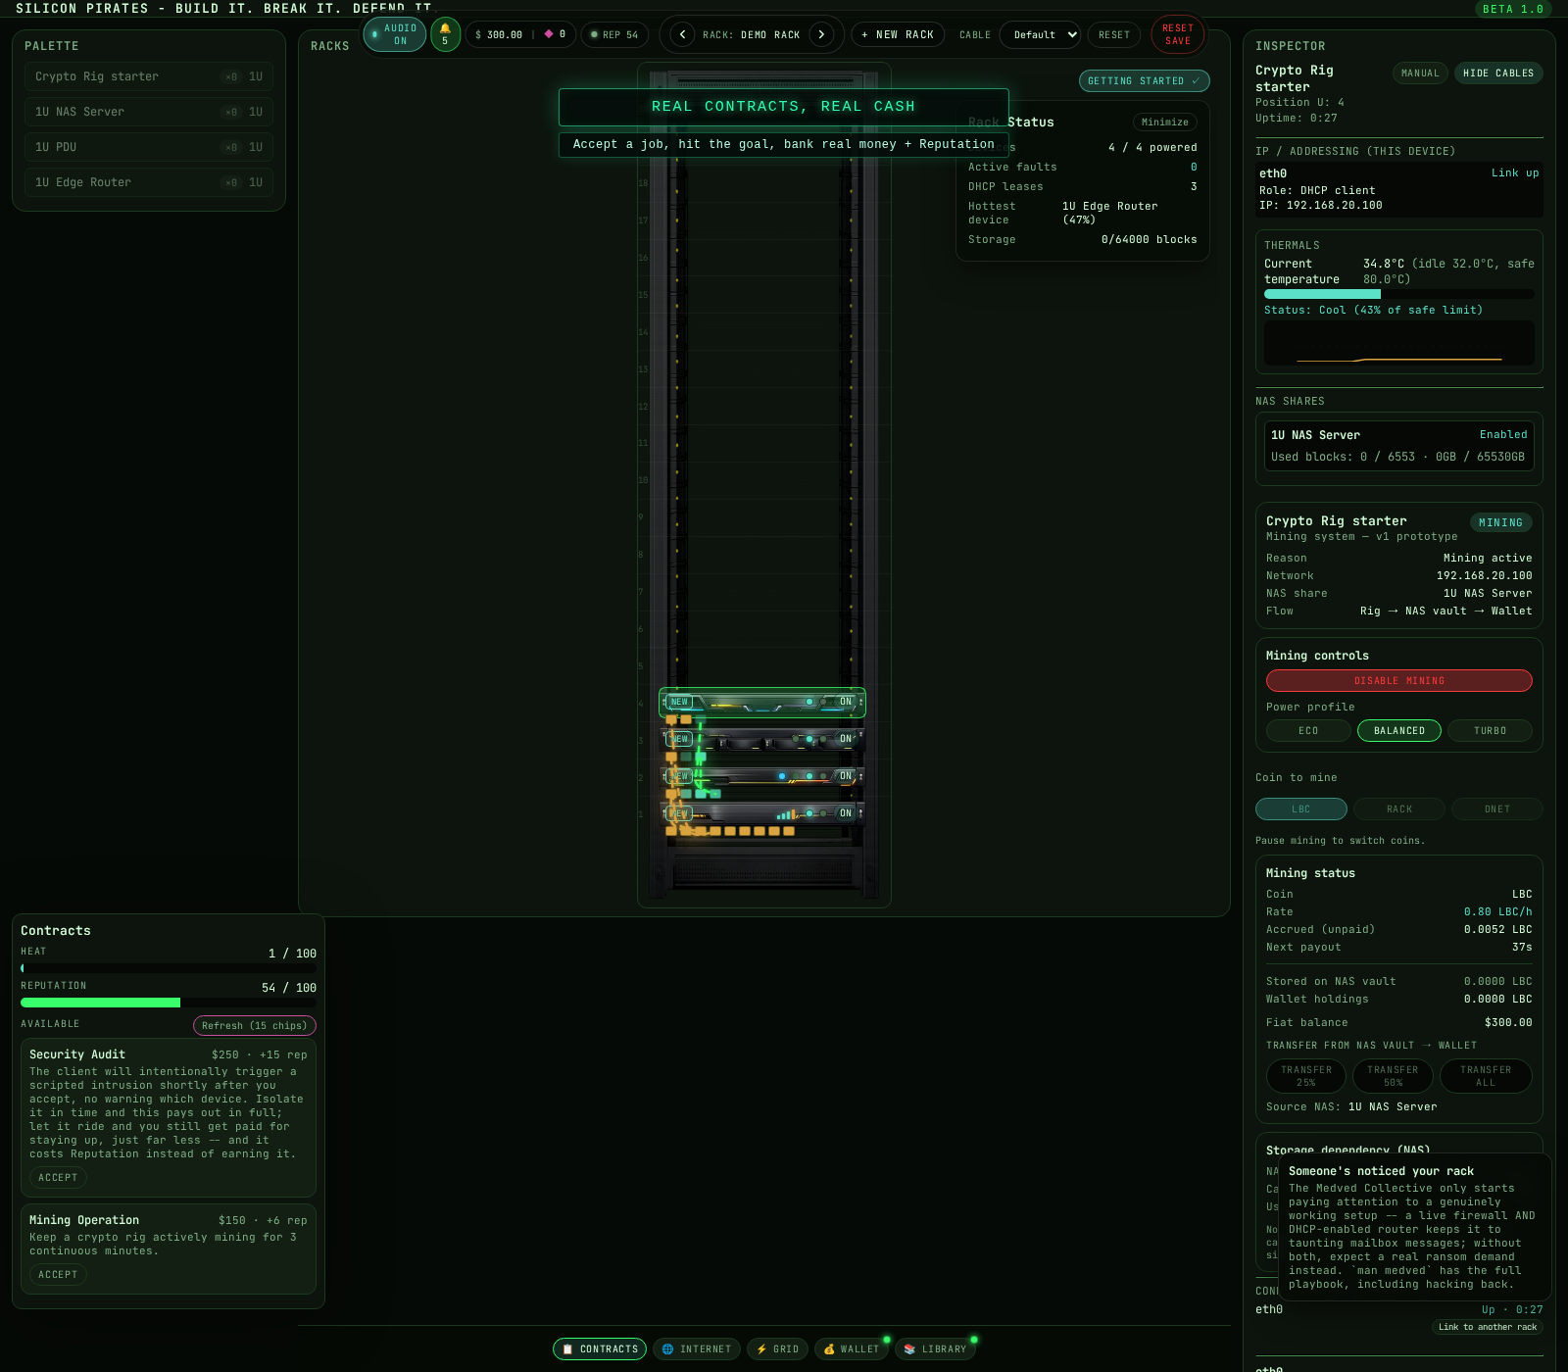Click the Grid lightning bolt icon
Image resolution: width=1568 pixels, height=1372 pixels.
click(x=761, y=1349)
